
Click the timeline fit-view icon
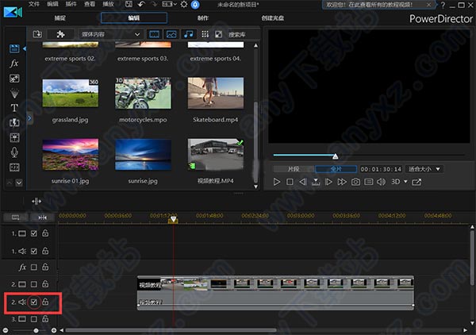tap(16, 218)
